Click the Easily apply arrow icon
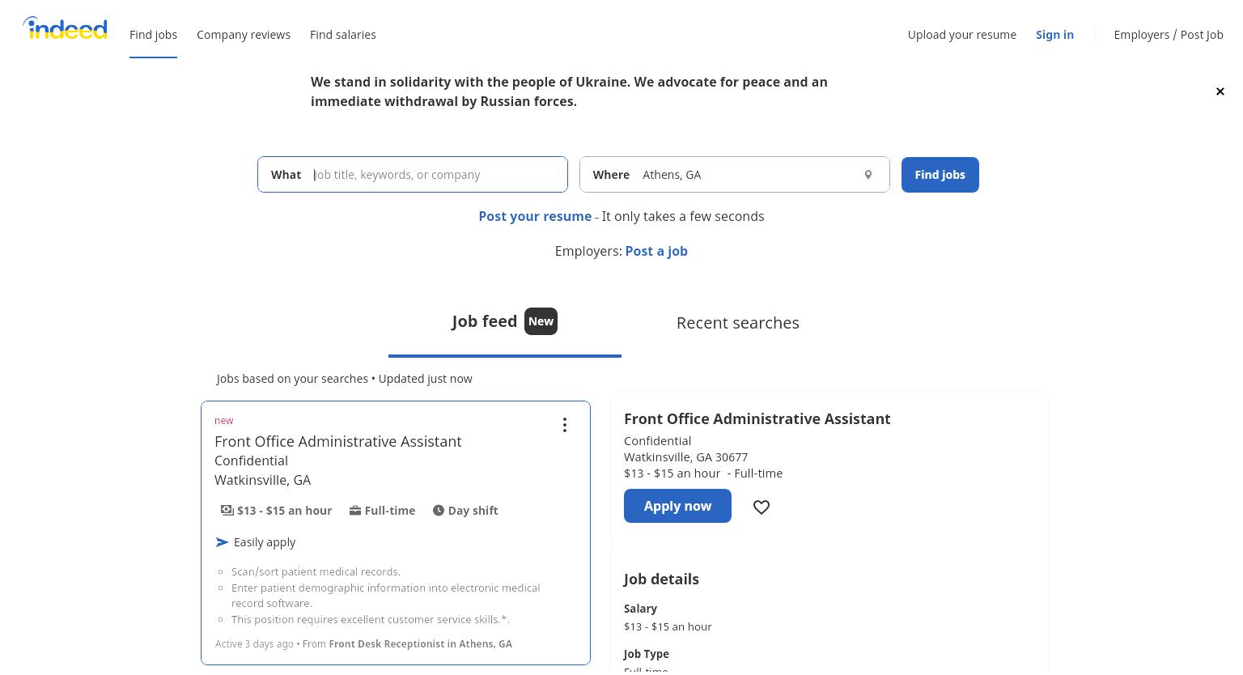This screenshot has width=1243, height=675. point(222,542)
